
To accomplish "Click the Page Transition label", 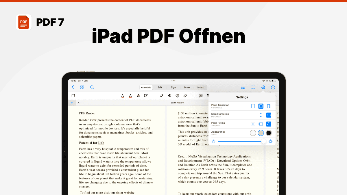I will pos(220,105).
